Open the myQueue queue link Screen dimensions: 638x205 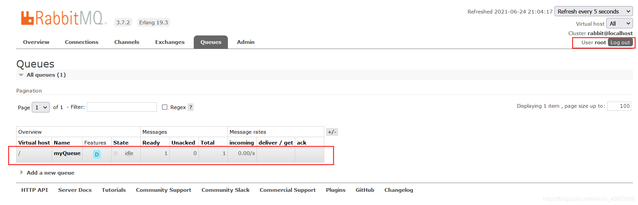[67, 153]
